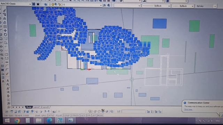Toggle OSNAP in status bar
Image resolution: width=223 pixels, height=125 pixels.
(67, 116)
